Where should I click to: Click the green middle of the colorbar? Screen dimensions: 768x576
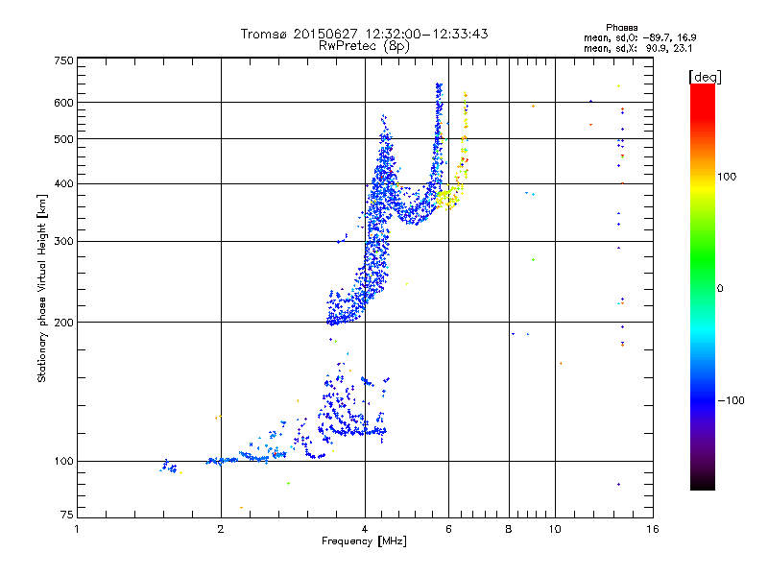703,259
